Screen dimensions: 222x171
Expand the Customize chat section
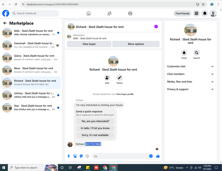(x=190, y=66)
